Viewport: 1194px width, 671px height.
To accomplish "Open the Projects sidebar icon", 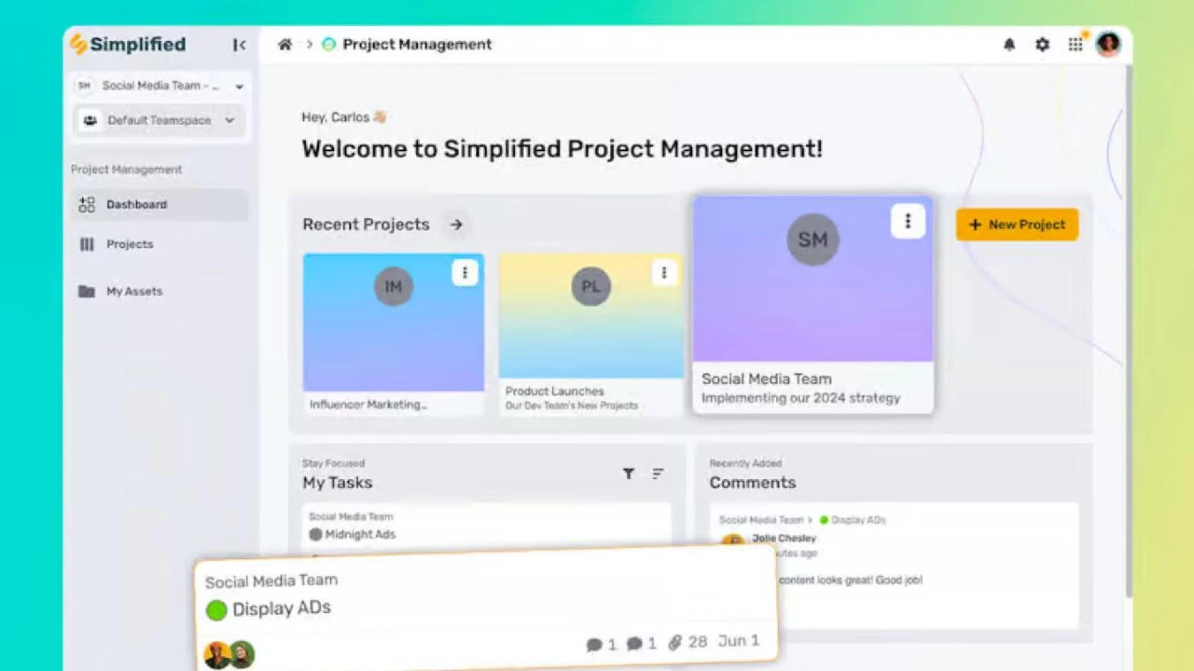I will (x=86, y=244).
